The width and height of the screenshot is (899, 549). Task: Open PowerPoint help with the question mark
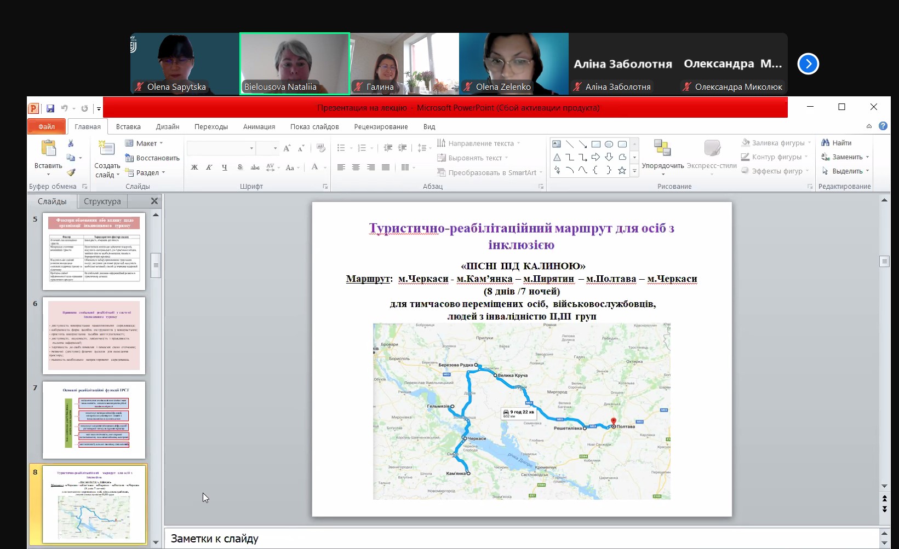(883, 126)
